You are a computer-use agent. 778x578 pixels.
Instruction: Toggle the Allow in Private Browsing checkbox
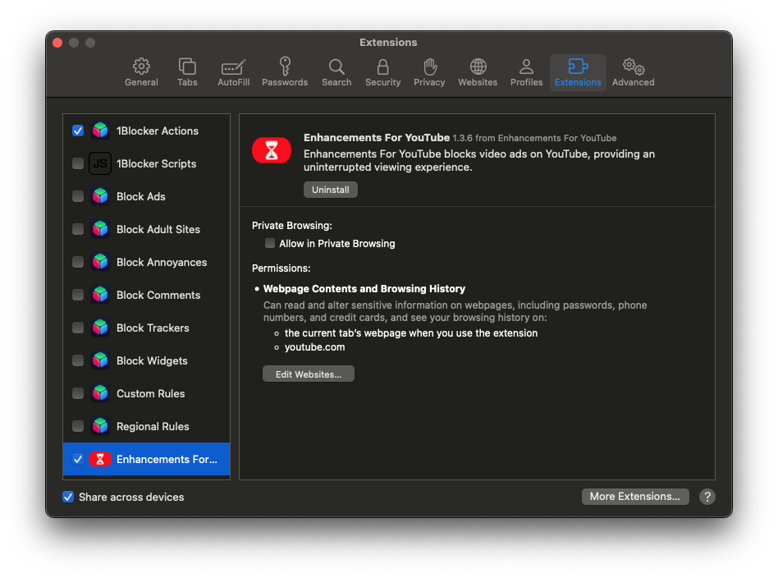point(270,243)
